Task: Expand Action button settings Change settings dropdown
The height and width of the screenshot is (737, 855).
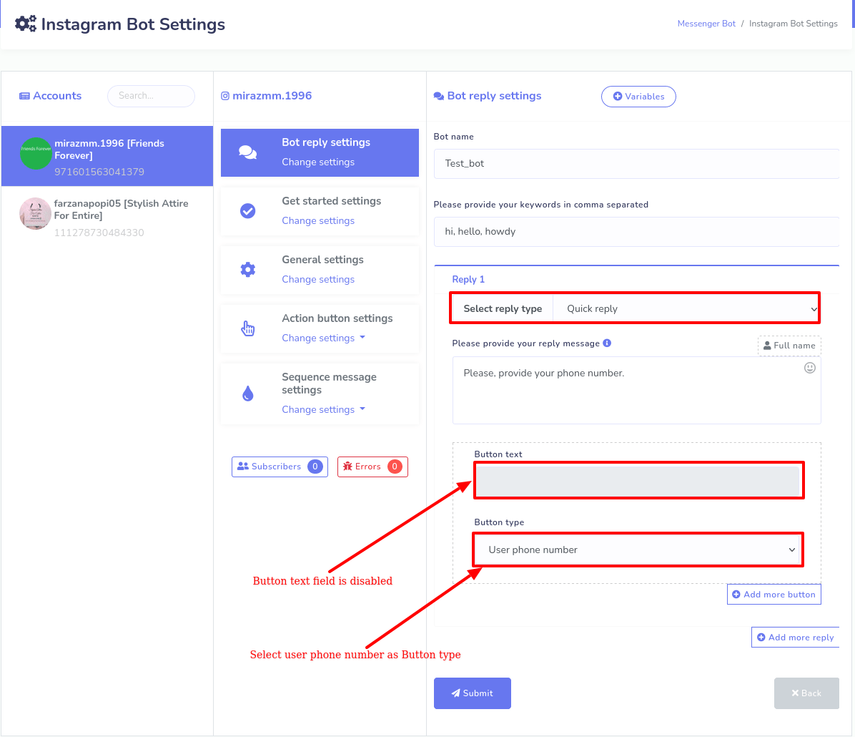Action: pyautogui.click(x=323, y=338)
